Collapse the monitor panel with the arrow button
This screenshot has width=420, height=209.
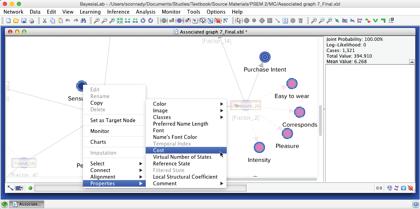tap(412, 62)
